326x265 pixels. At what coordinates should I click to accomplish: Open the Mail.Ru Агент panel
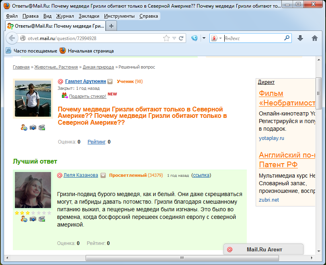264,249
